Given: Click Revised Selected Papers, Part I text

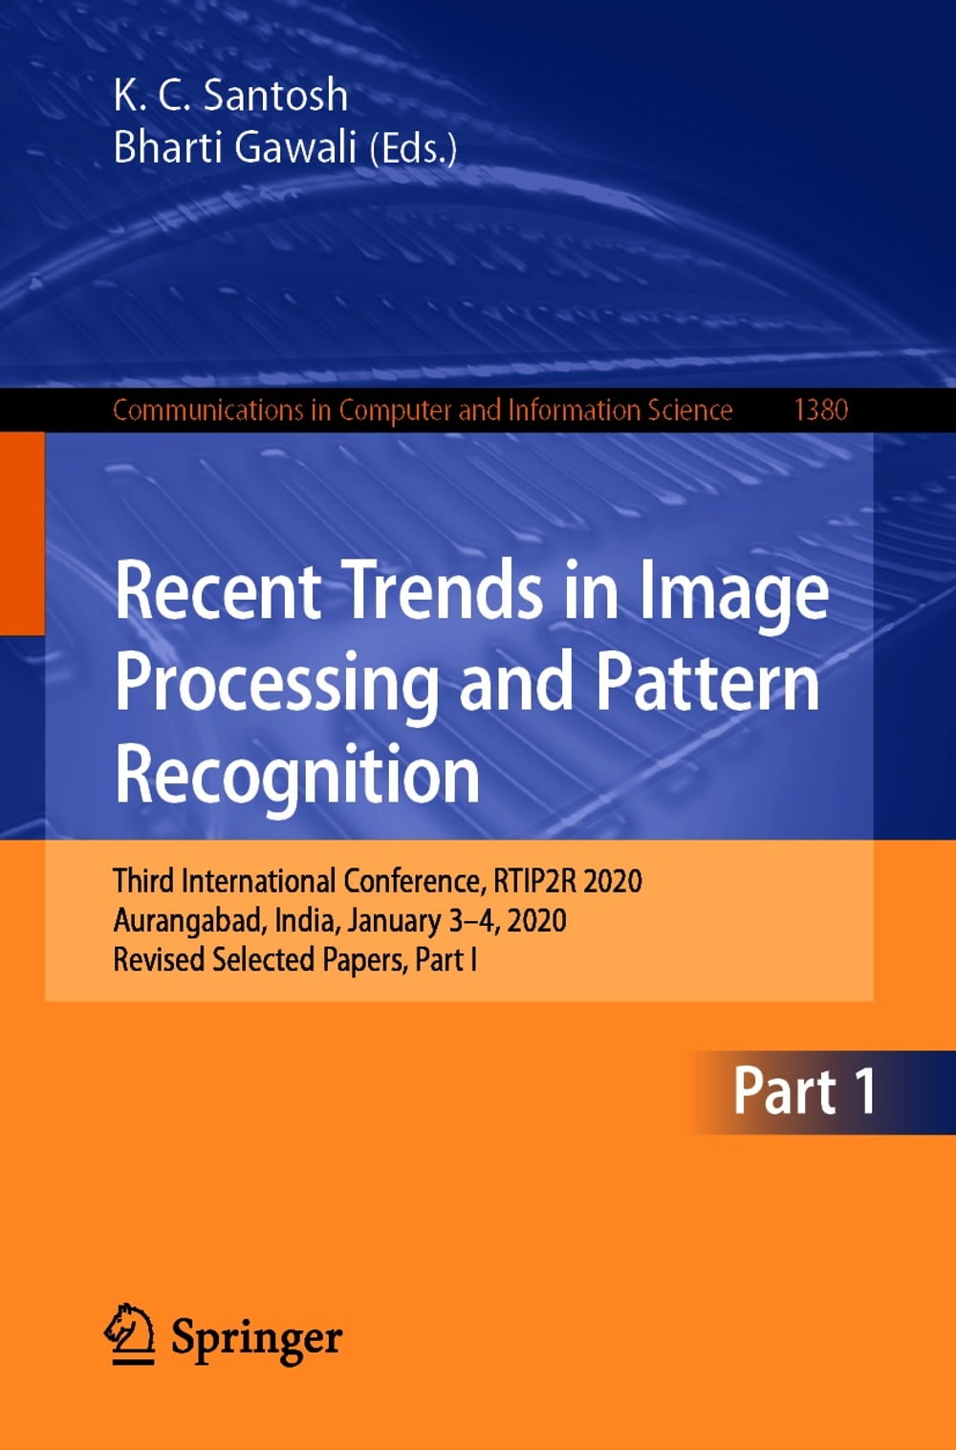Looking at the screenshot, I should point(294,959).
